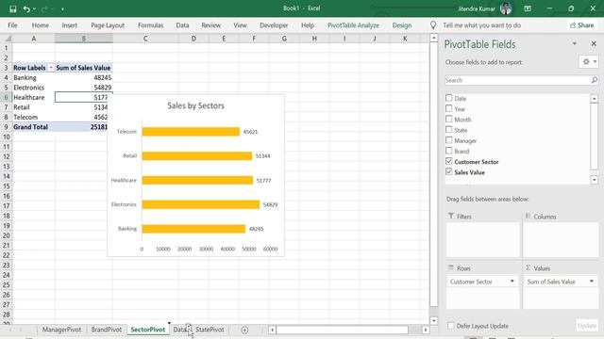Image resolution: width=604 pixels, height=339 pixels.
Task: Click the Telecom bar in chart
Action: click(191, 132)
